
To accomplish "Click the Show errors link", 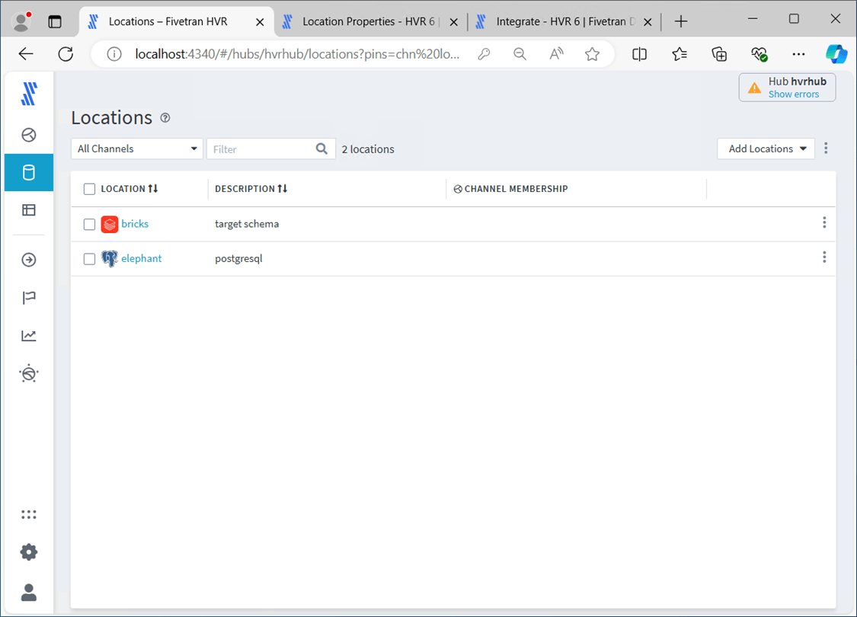I will tap(794, 94).
